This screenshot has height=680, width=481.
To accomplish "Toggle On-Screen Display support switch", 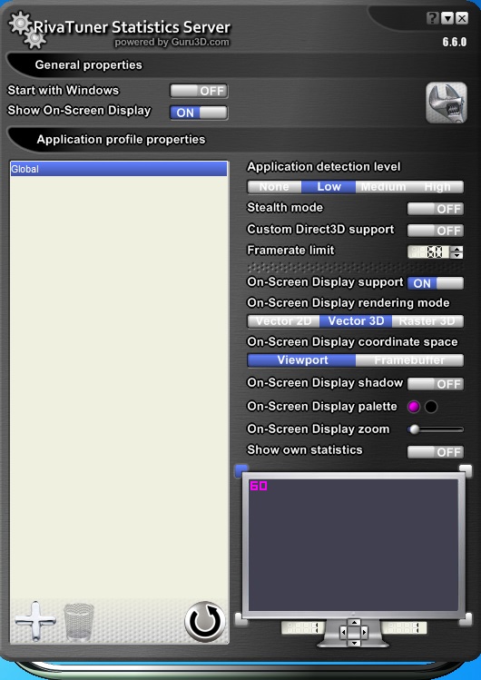I will [x=436, y=283].
